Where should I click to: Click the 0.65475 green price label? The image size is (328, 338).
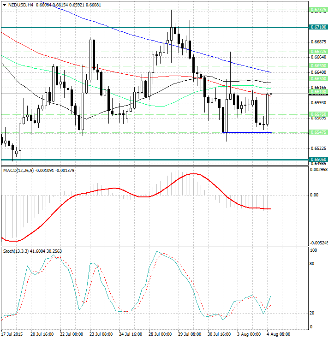(318, 132)
